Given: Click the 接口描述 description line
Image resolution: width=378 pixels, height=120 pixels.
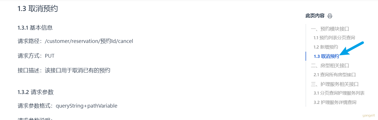Looking at the screenshot, I should point(64,71).
